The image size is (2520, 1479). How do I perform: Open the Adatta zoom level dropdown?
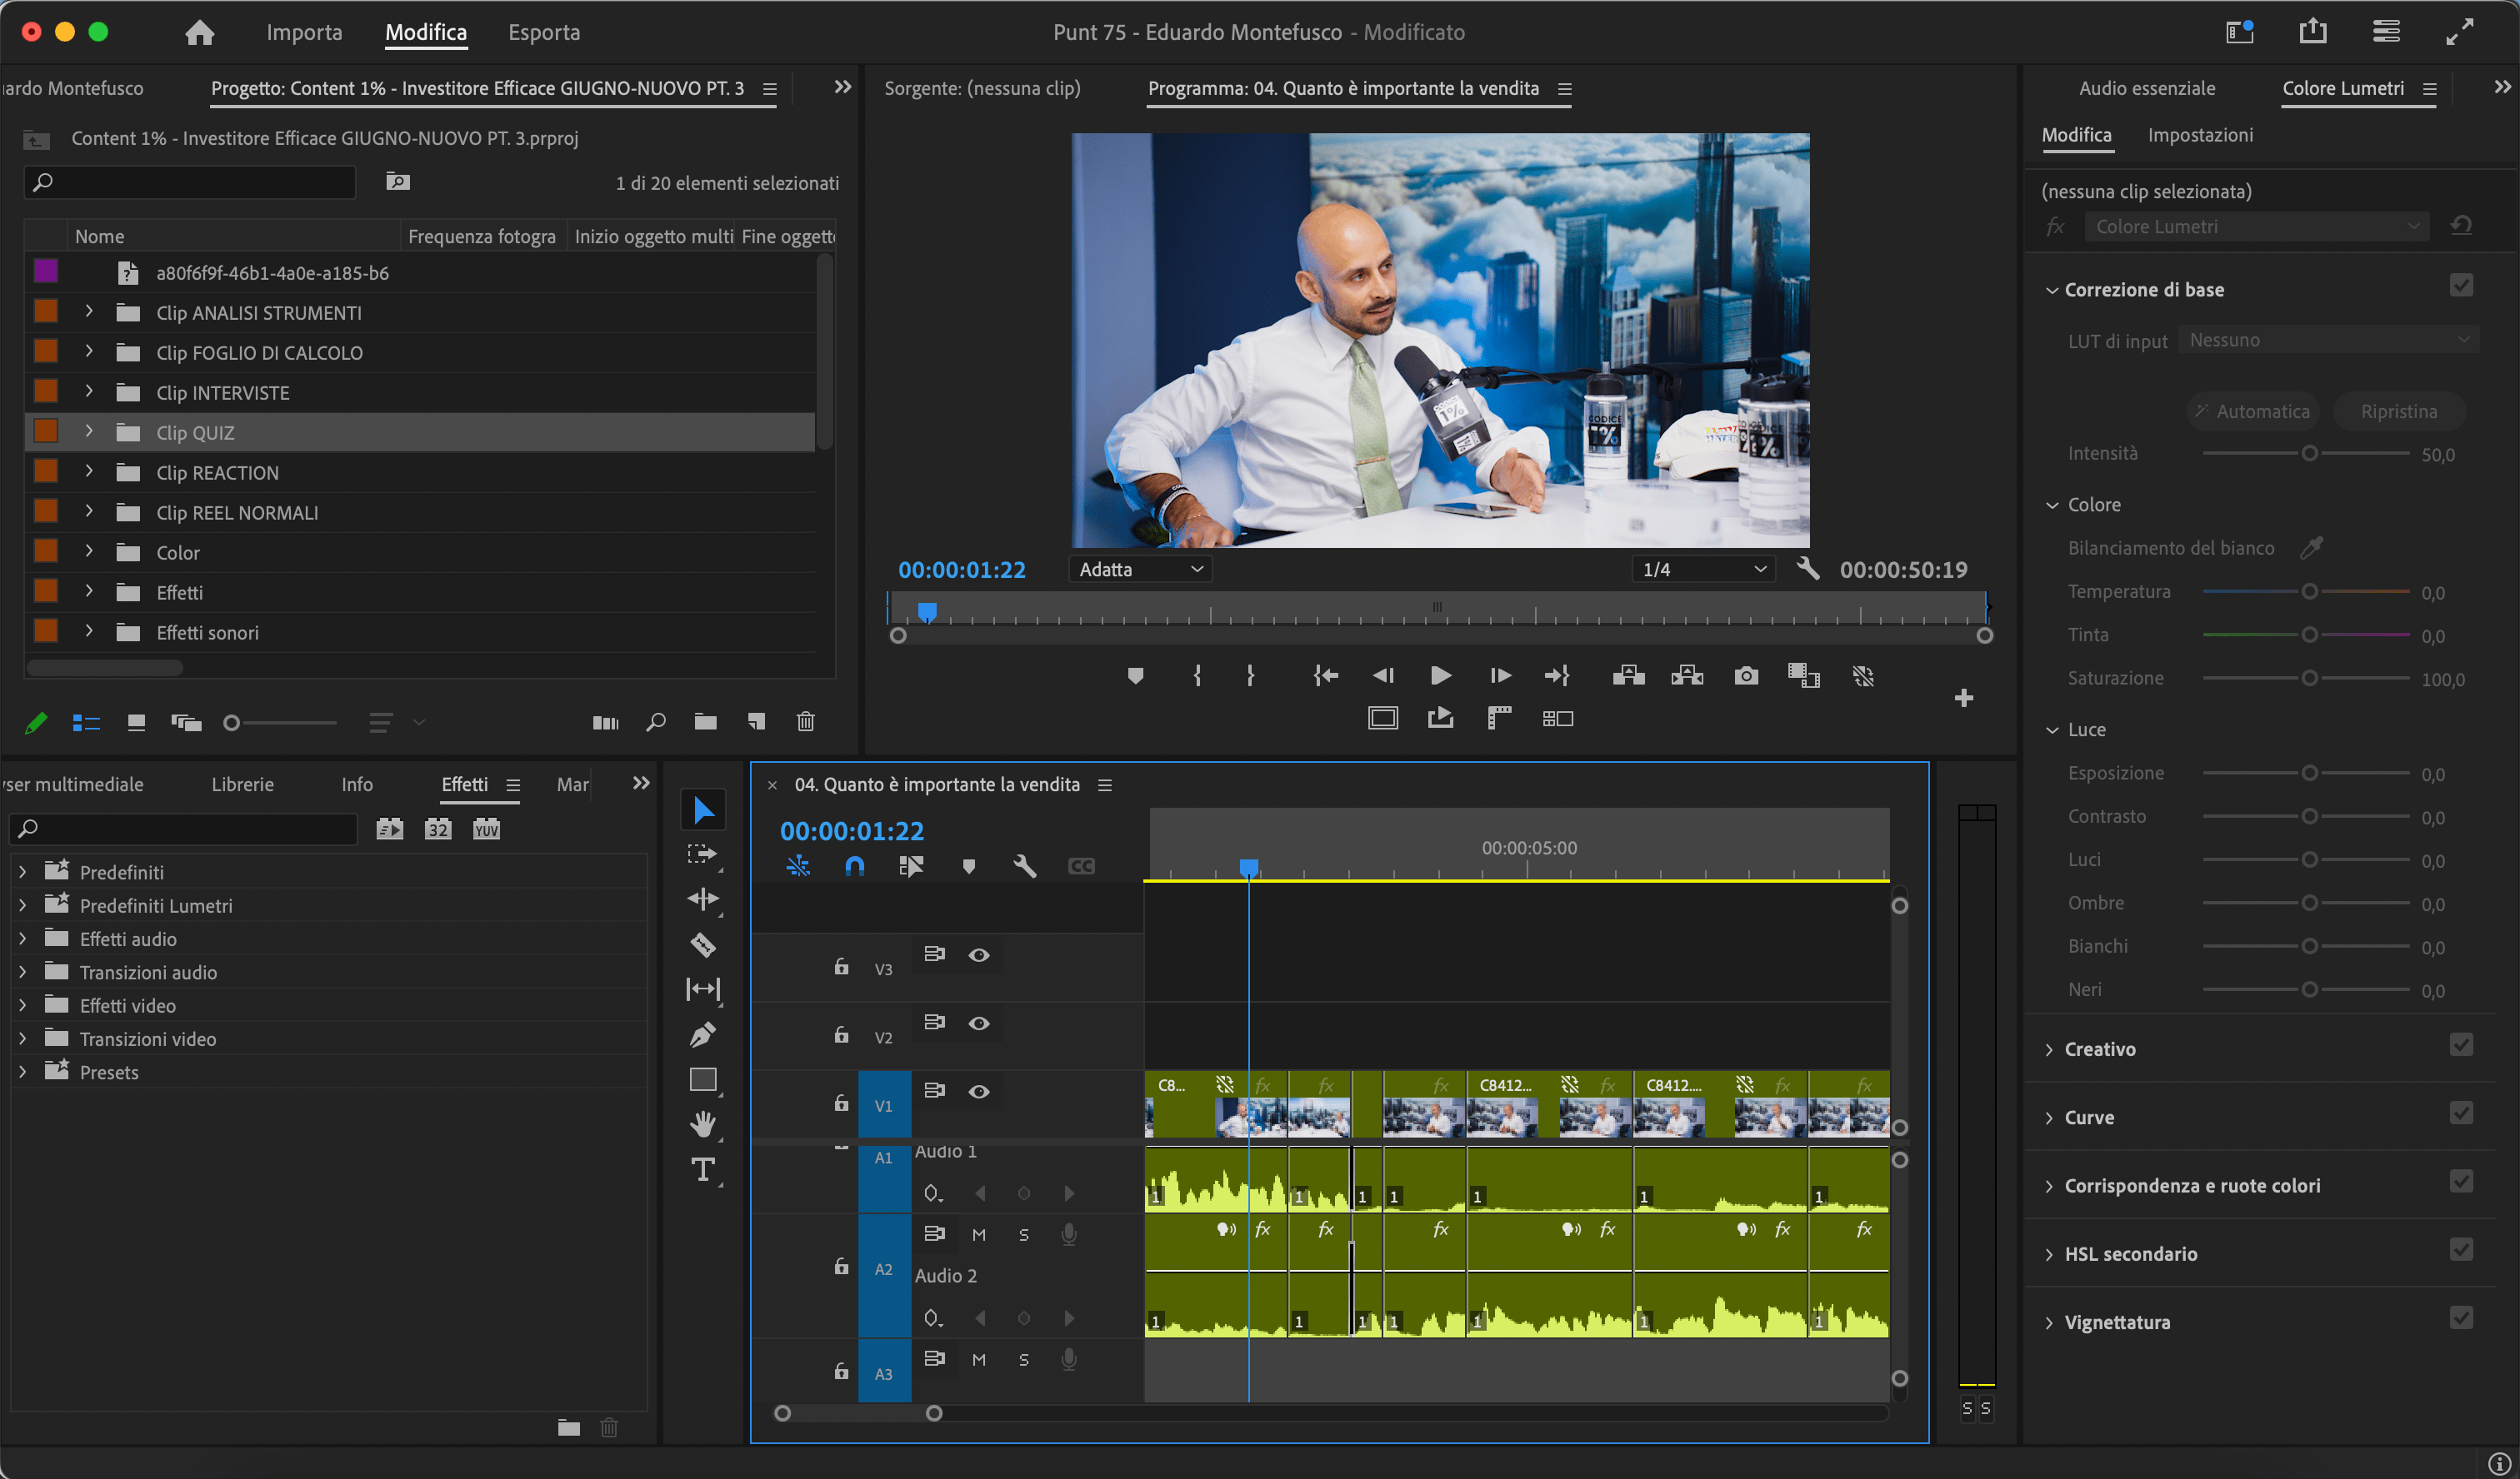1140,570
